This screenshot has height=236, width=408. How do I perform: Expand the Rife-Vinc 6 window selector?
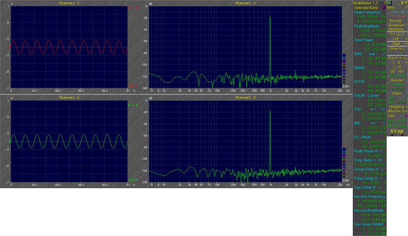397,111
